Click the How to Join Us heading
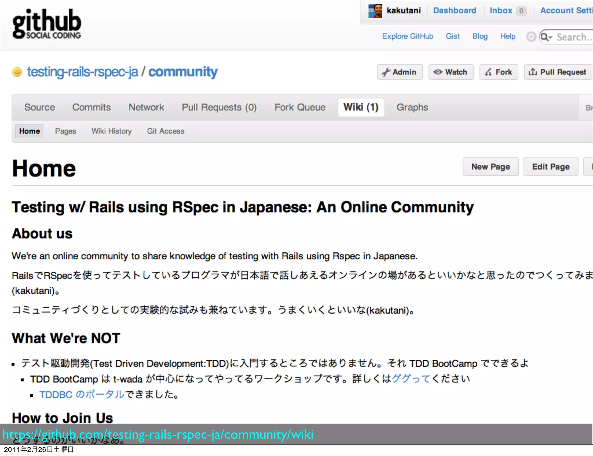Image resolution: width=593 pixels, height=456 pixels. coord(63,418)
